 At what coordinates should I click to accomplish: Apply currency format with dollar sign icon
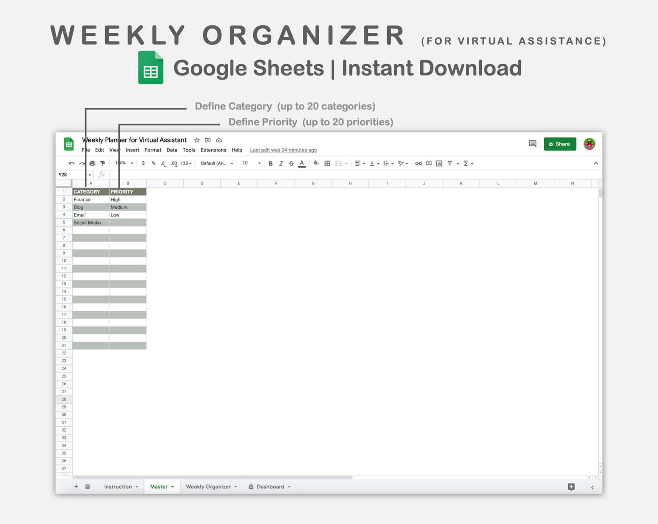pyautogui.click(x=143, y=163)
